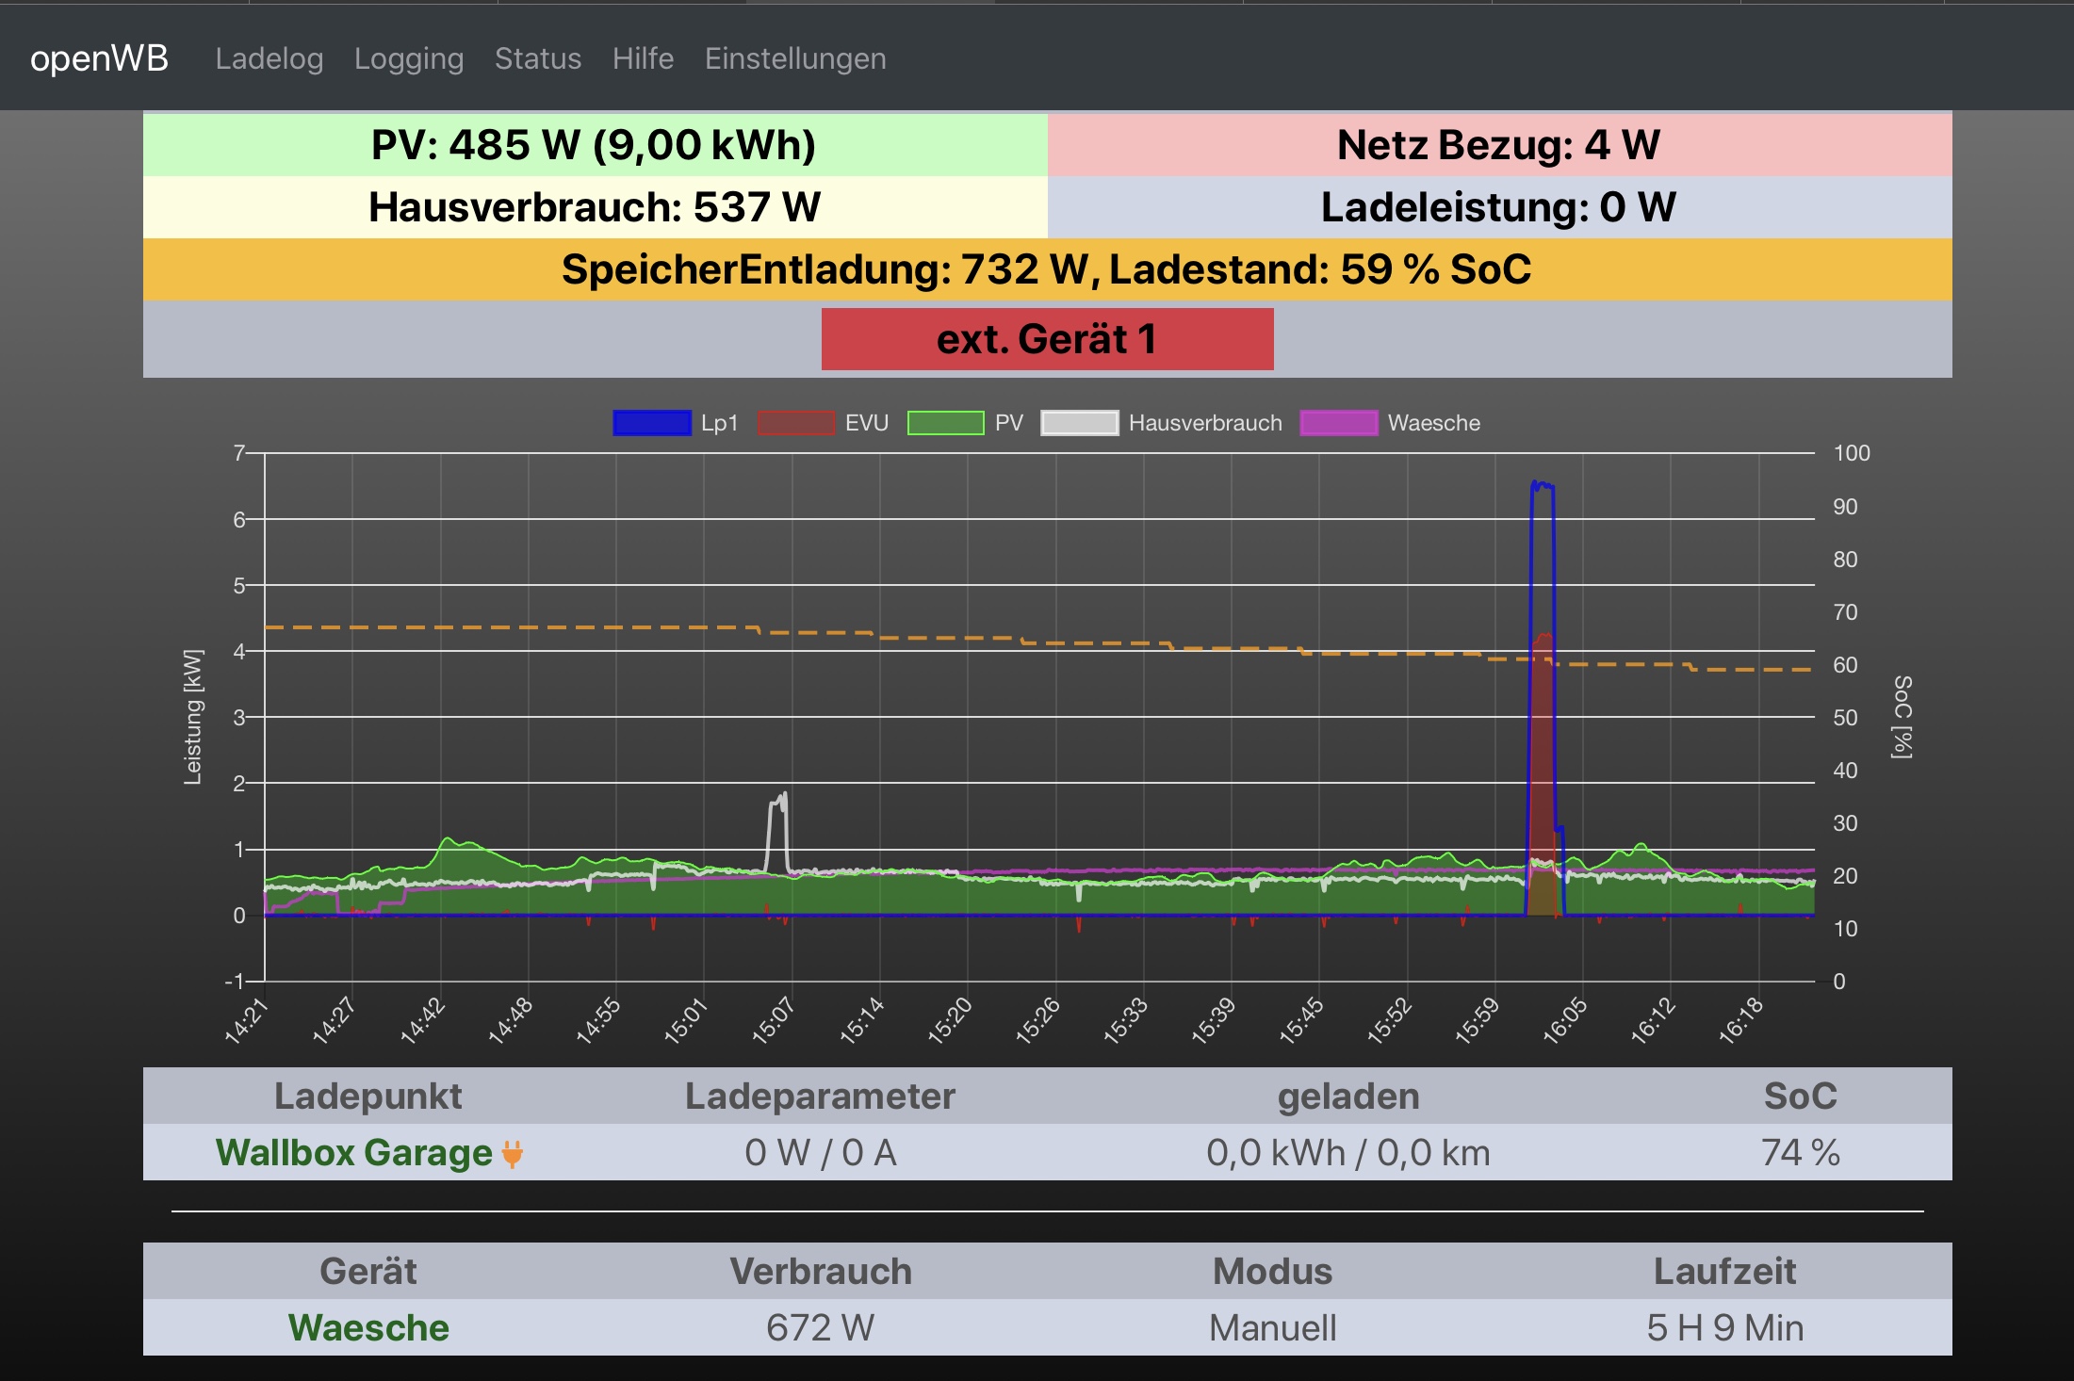Click the Netz Bezug 4 W tile
The width and height of the screenshot is (2074, 1381).
[1498, 145]
